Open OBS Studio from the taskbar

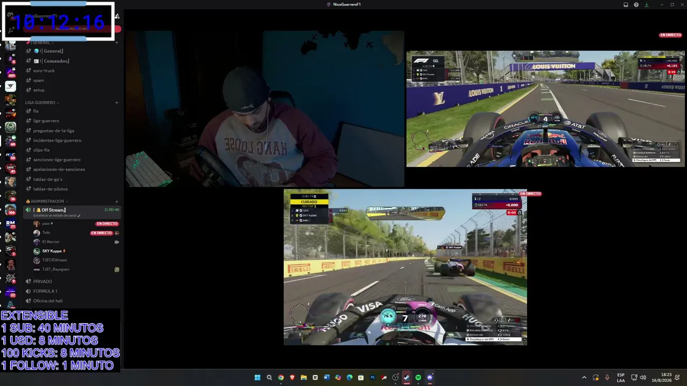tap(396, 377)
